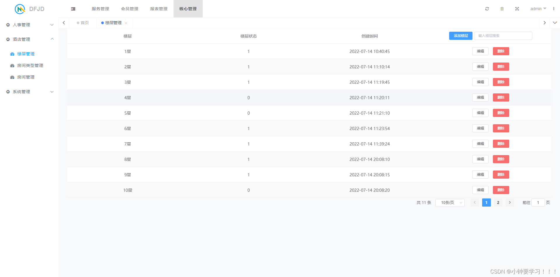The width and height of the screenshot is (560, 277).
Task: Select pagination page 1
Action: 486,203
